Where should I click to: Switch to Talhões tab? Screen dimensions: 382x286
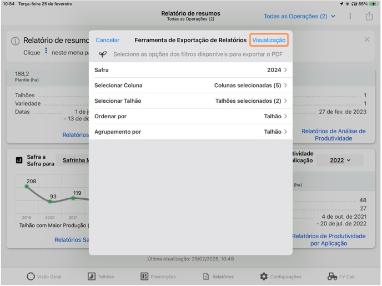click(x=101, y=277)
